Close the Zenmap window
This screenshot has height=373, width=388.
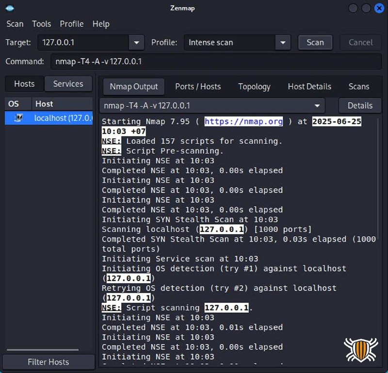(x=379, y=8)
